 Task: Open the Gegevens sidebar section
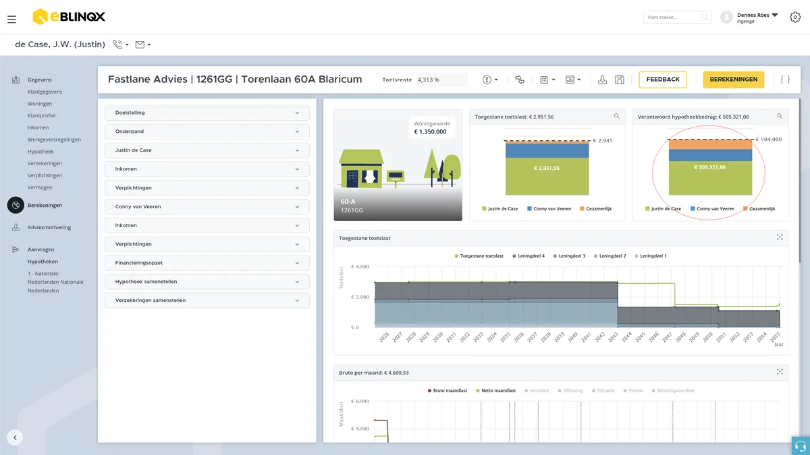pyautogui.click(x=39, y=80)
